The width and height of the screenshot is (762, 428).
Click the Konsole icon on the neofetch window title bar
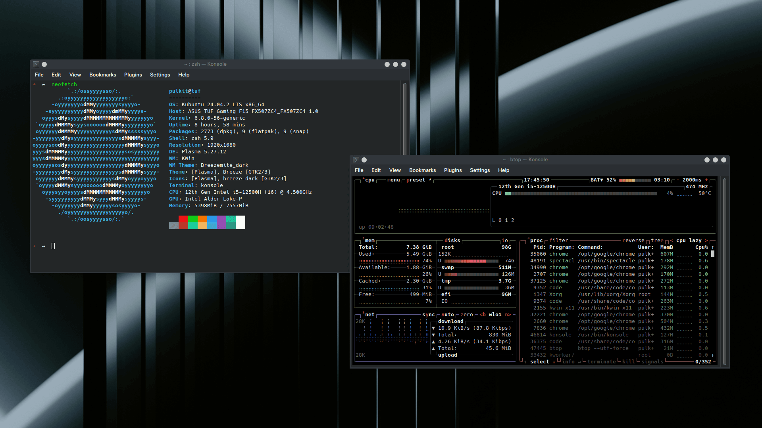(36, 64)
